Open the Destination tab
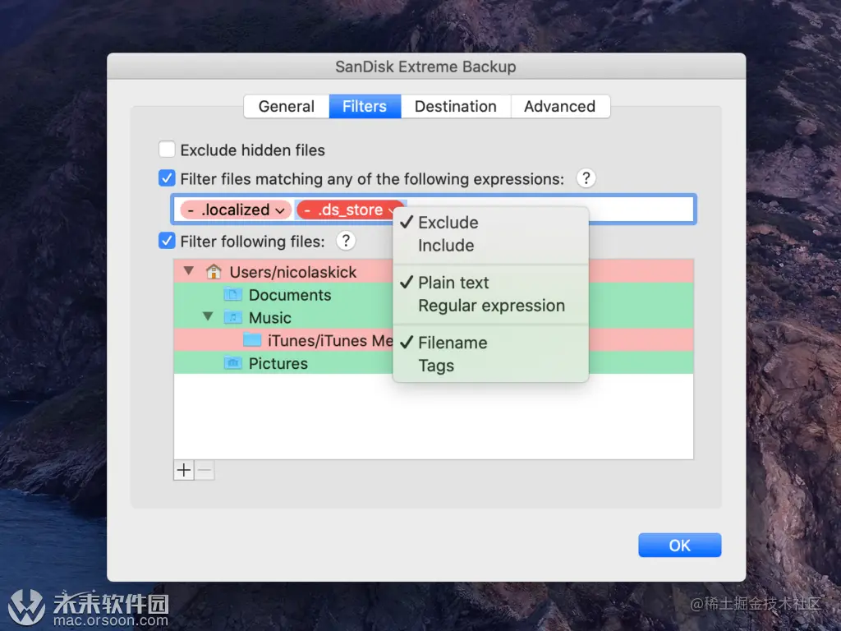 coord(455,106)
